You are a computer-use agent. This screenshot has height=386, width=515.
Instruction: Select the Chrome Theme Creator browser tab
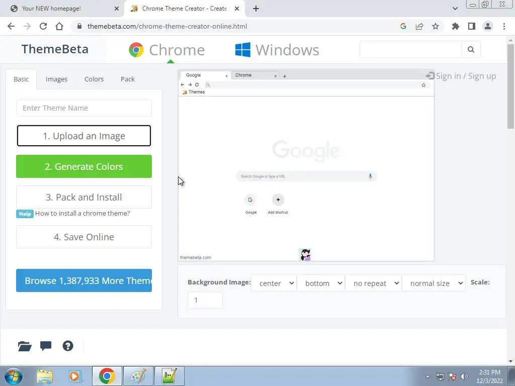[x=184, y=9]
